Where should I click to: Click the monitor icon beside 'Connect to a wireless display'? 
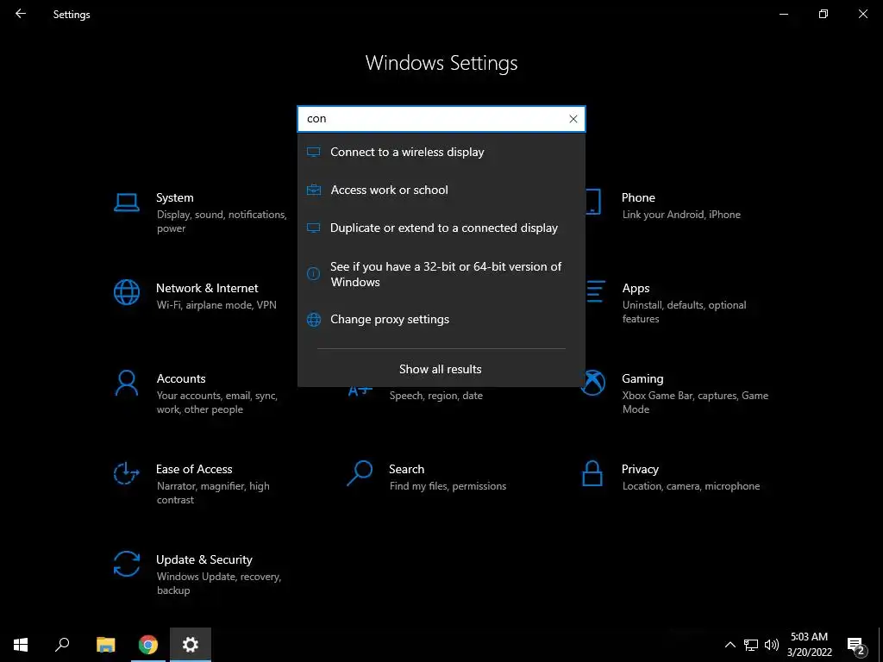pyautogui.click(x=314, y=152)
